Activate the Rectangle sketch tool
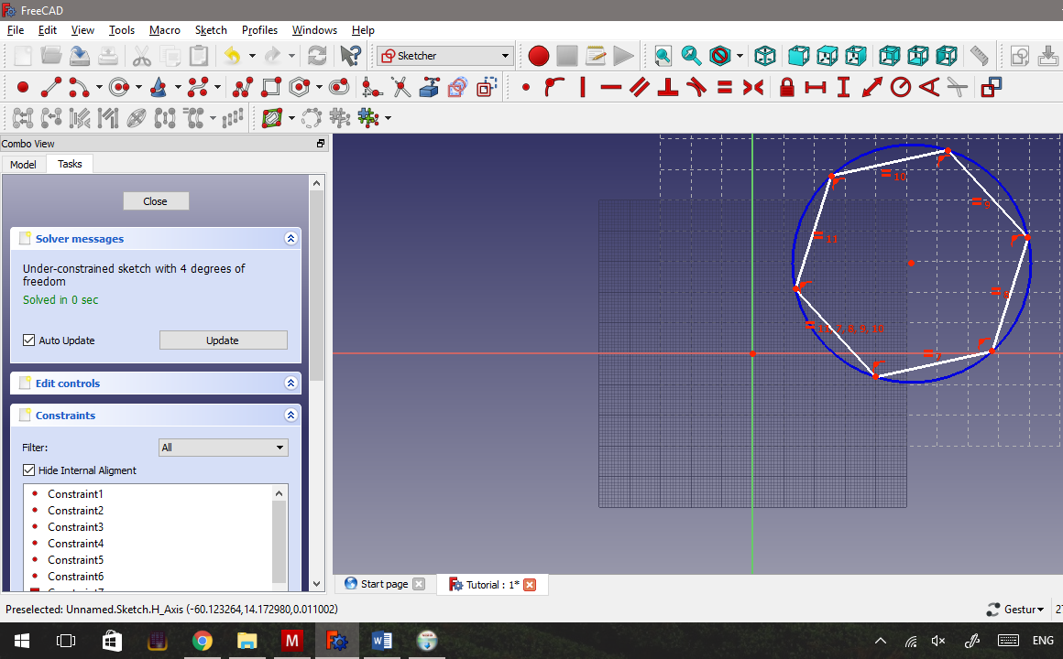 (269, 86)
